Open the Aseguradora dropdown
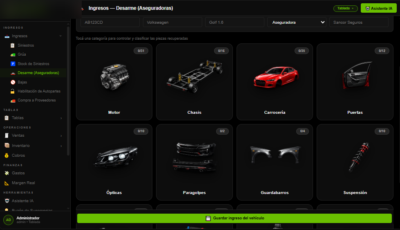 tap(297, 22)
